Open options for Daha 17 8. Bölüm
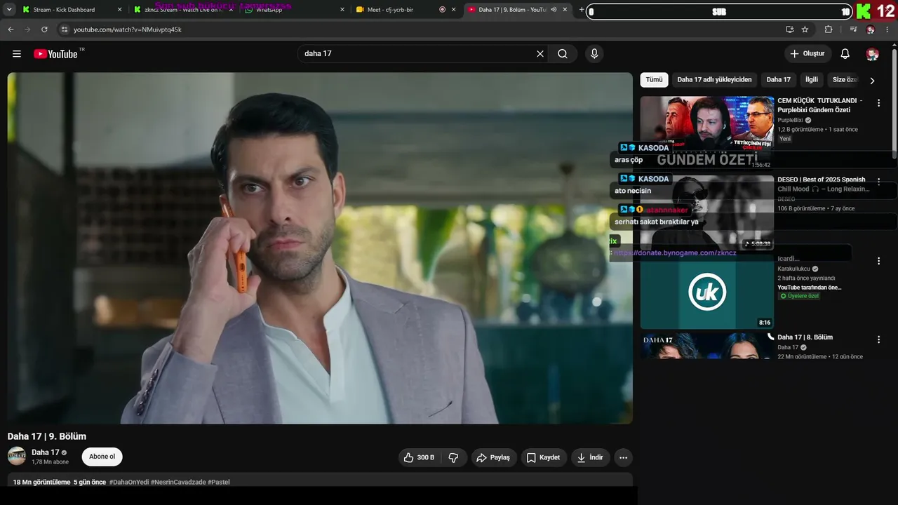 pos(878,339)
